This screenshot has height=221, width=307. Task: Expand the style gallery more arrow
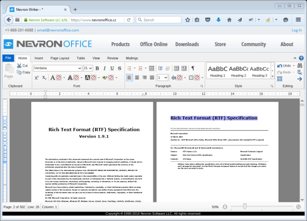coord(272,77)
